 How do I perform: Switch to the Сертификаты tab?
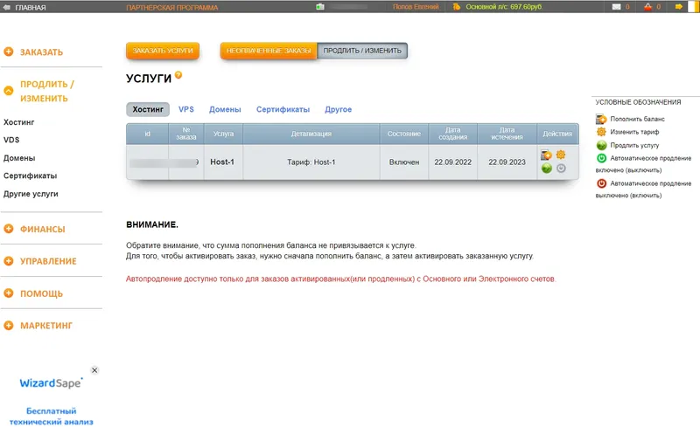pos(283,109)
